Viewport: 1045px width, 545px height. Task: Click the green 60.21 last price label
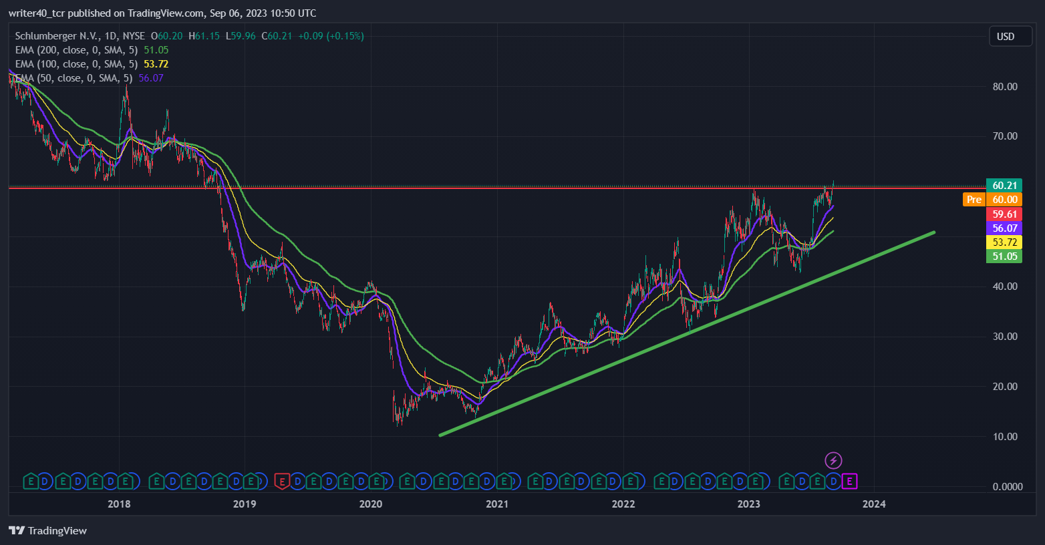[x=1004, y=186]
